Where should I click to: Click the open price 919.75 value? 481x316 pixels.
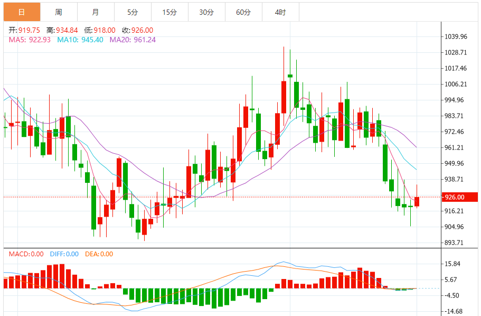point(29,30)
